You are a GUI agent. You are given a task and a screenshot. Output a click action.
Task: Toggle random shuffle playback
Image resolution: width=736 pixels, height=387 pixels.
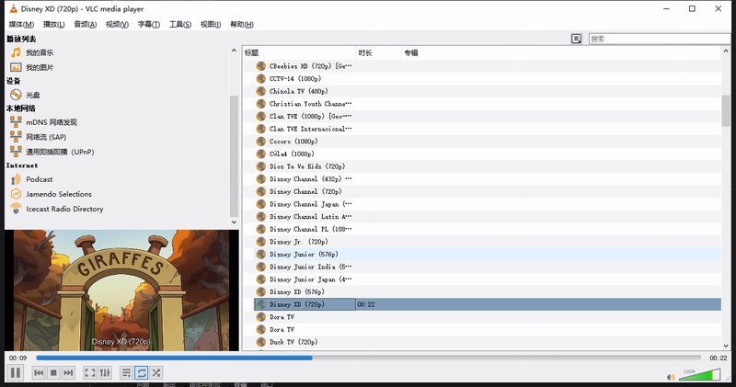click(x=156, y=372)
